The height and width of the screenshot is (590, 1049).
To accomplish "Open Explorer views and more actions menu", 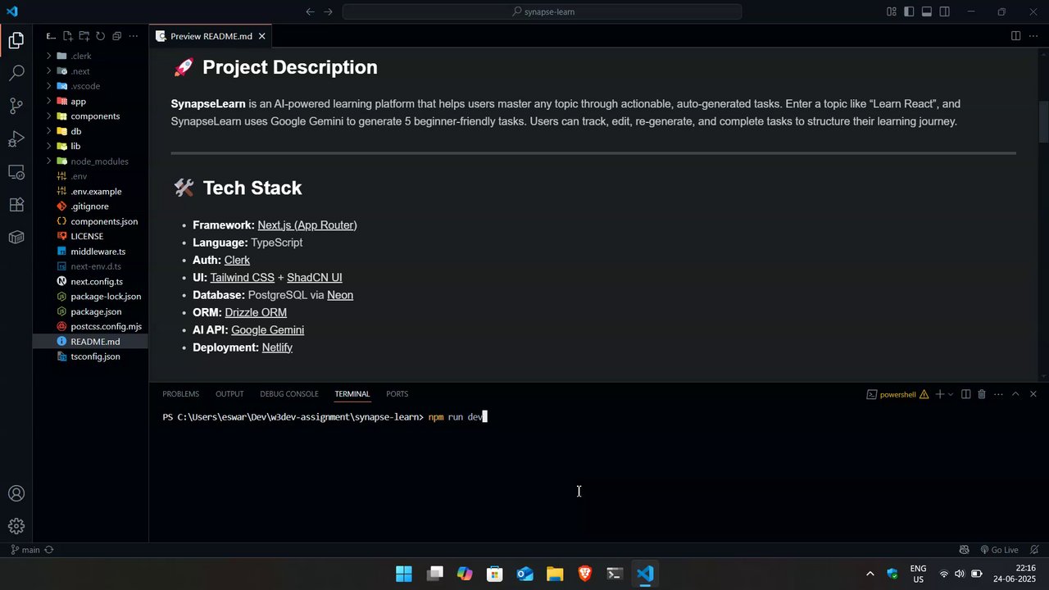I will [x=134, y=36].
